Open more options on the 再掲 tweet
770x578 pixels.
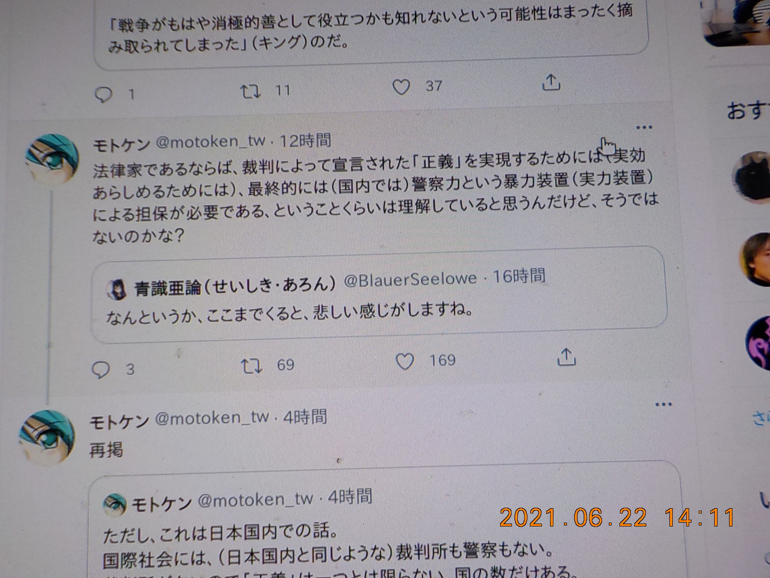click(664, 404)
